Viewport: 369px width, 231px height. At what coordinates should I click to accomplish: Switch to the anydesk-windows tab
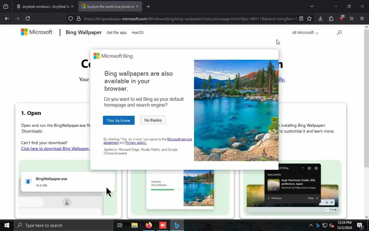(45, 6)
